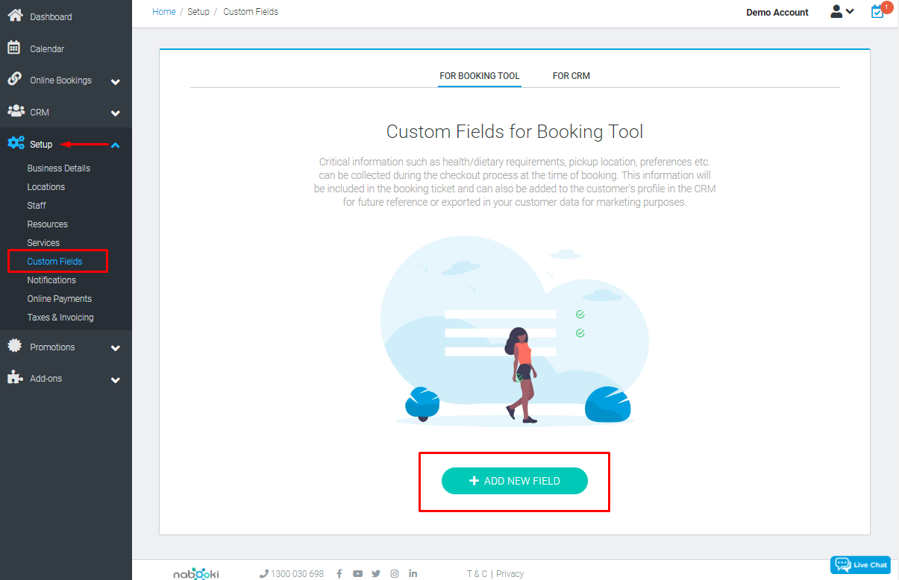Select the CRM people icon
Viewport: 899px width, 580px height.
[15, 113]
